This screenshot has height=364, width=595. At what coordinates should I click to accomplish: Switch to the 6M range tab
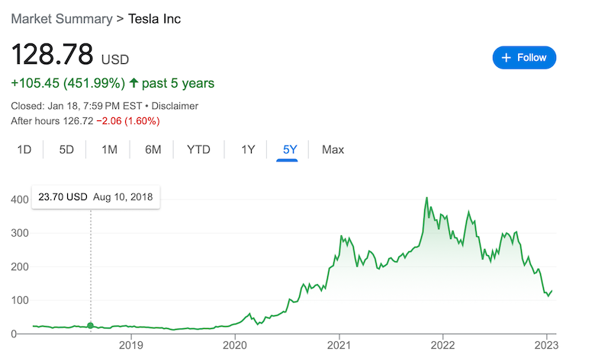click(x=153, y=150)
